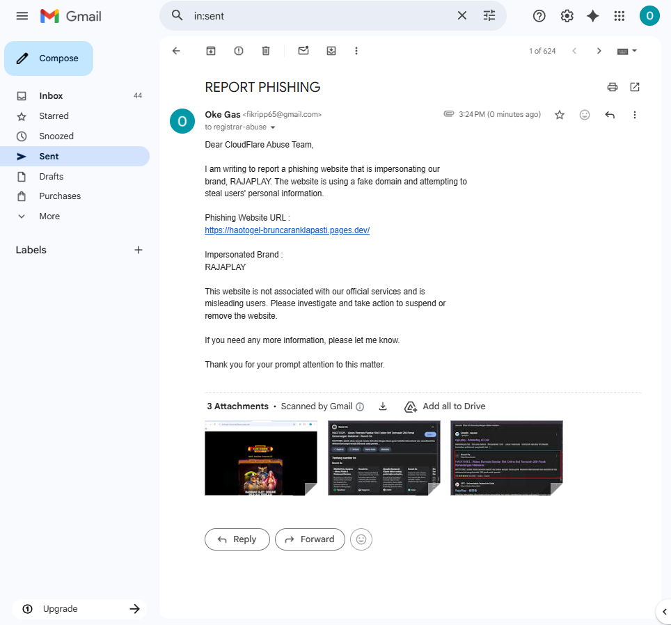The height and width of the screenshot is (625, 671).
Task: Go to the older message arrow
Action: (x=599, y=51)
